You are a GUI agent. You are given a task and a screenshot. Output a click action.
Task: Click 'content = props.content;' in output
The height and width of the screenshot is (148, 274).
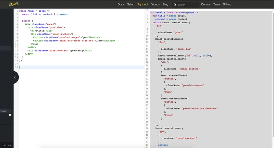tap(172, 19)
